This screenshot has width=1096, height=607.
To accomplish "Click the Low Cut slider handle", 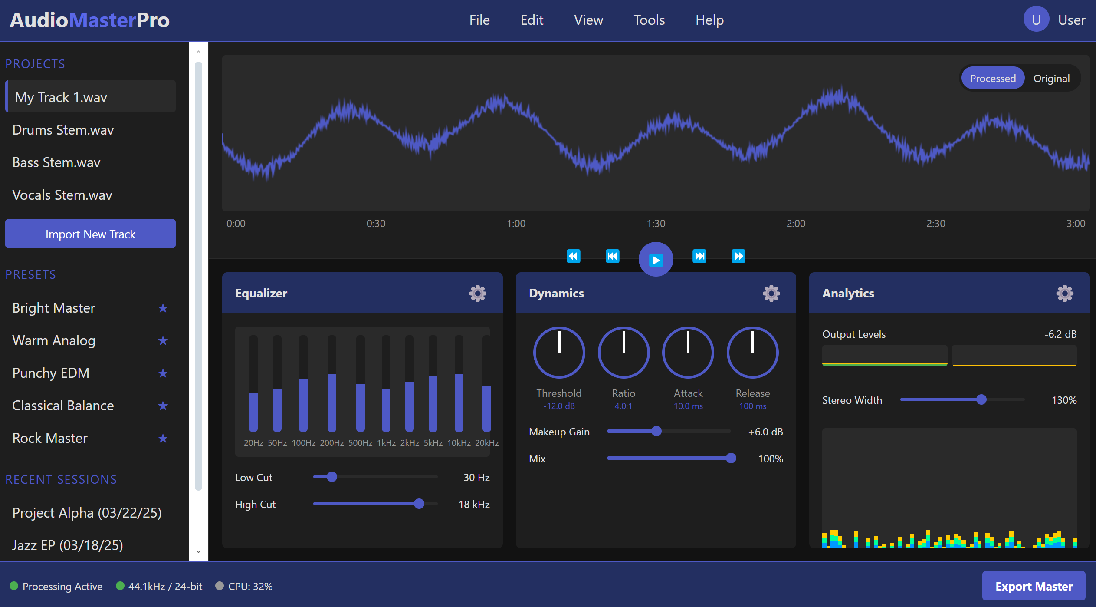I will (332, 477).
